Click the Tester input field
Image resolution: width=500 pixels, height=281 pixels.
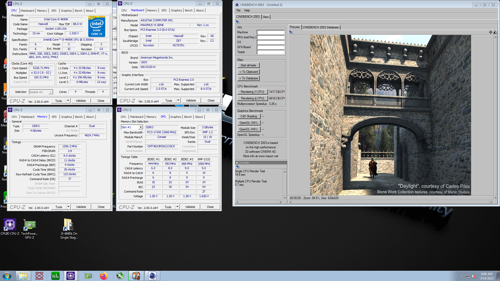tap(271, 52)
